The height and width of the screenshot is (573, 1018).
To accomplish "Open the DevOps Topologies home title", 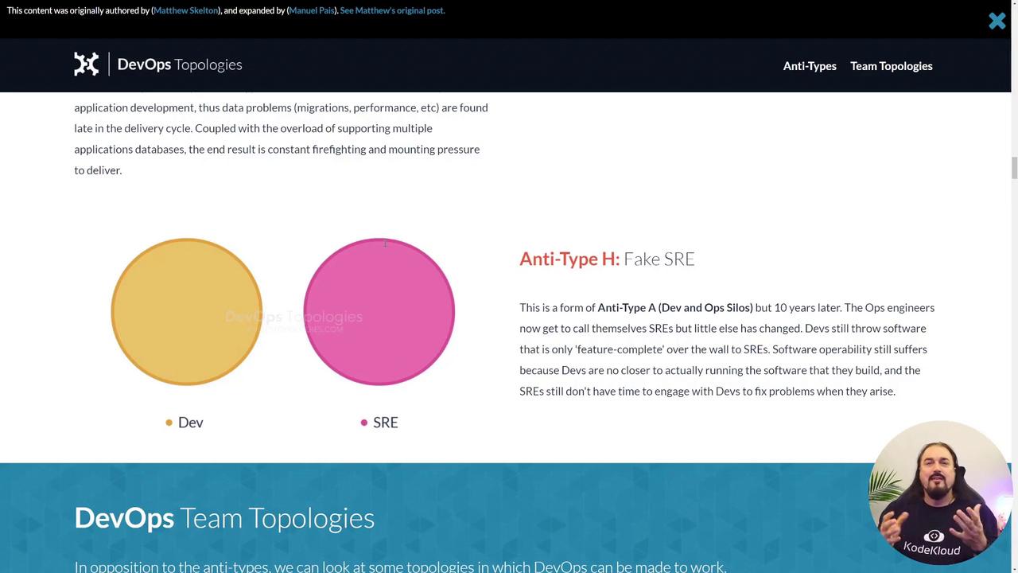I will click(x=180, y=64).
